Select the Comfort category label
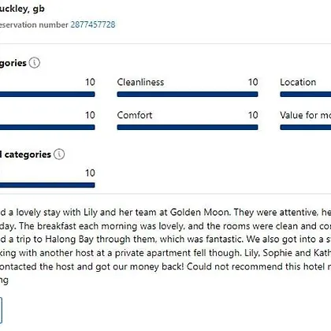Image resolution: width=331 pixels, height=331 pixels. point(135,115)
